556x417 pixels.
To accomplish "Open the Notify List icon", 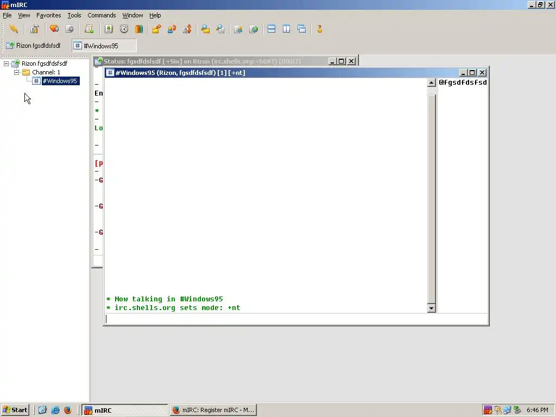I will pos(238,29).
